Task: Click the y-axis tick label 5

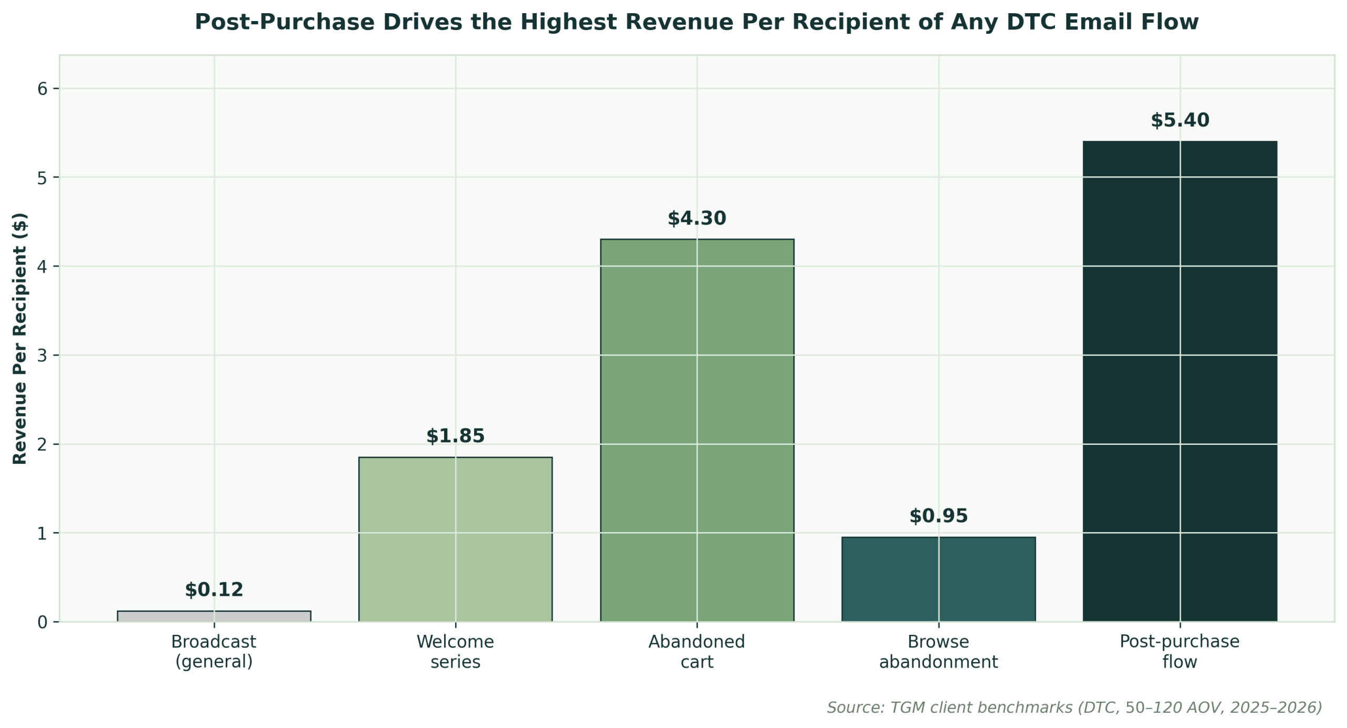Action: click(42, 178)
